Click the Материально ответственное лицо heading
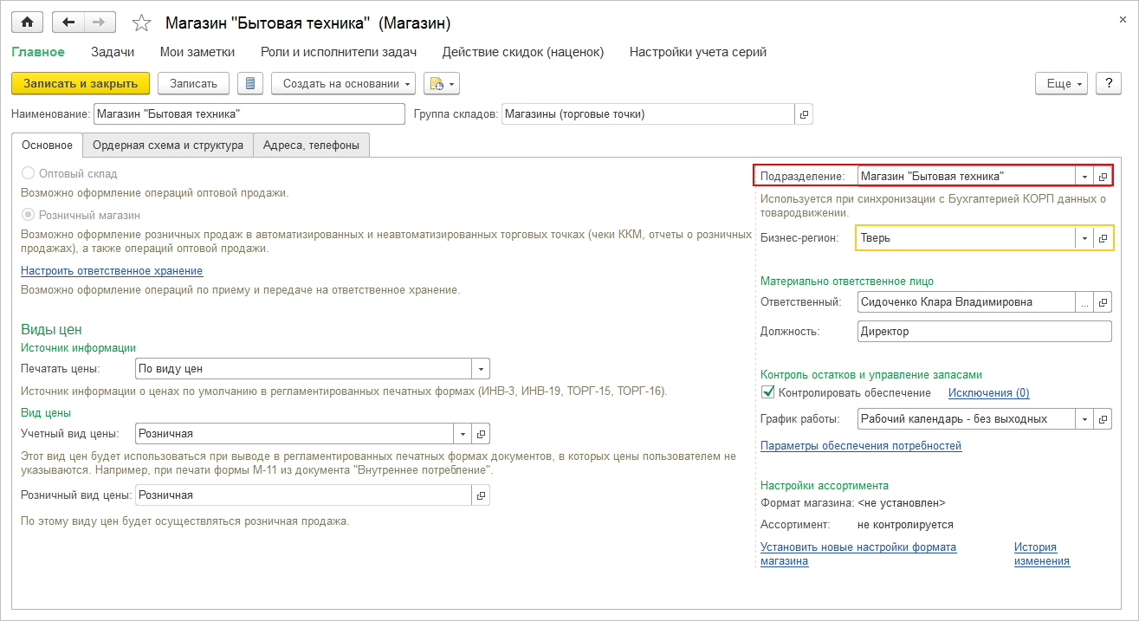1139x621 pixels. [x=847, y=281]
